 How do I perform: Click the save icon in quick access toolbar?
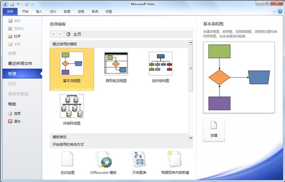[12, 4]
